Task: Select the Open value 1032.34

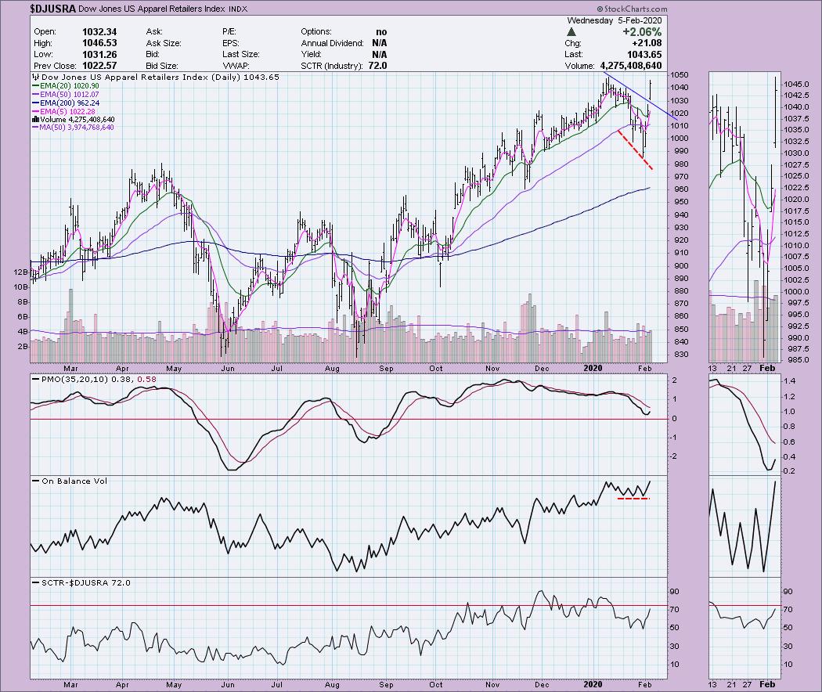Action: [99, 32]
